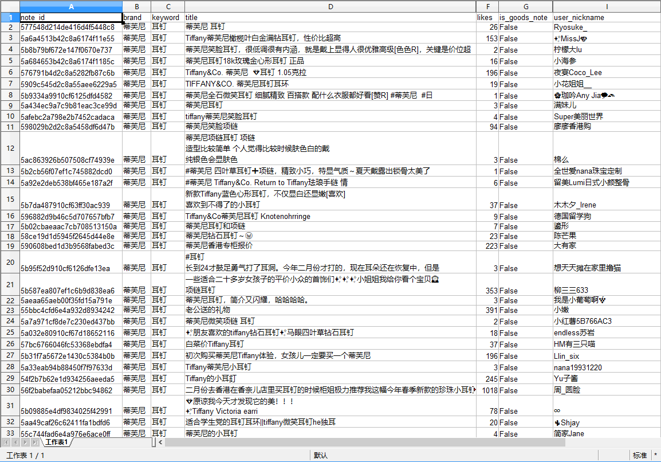Jump to the last sheet with the navigation arrow
661x462 pixels.
click(35, 442)
